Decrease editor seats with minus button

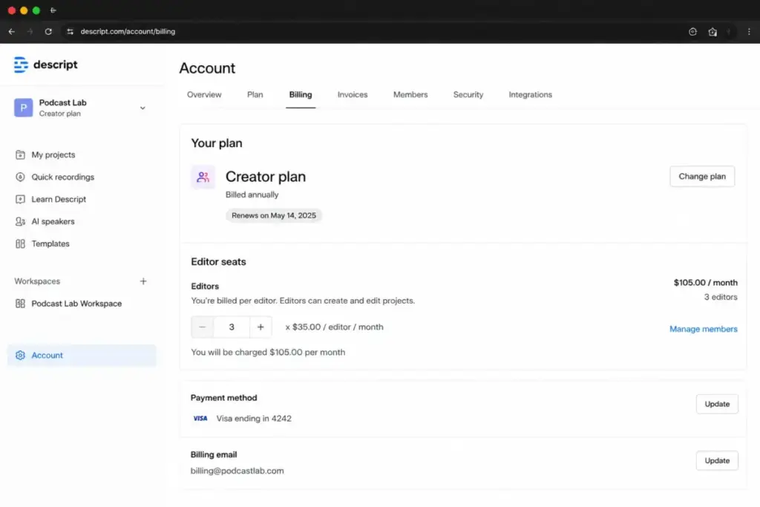[x=202, y=327]
